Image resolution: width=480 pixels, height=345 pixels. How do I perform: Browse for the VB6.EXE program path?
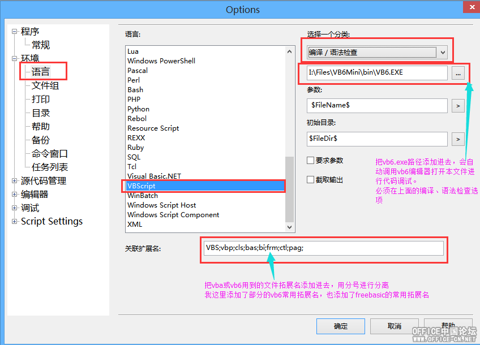pos(458,74)
